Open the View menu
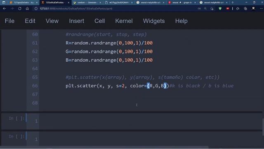264x149 pixels. click(52, 21)
